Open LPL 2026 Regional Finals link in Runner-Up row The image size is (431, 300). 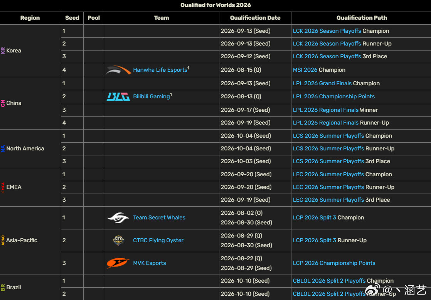click(x=326, y=123)
